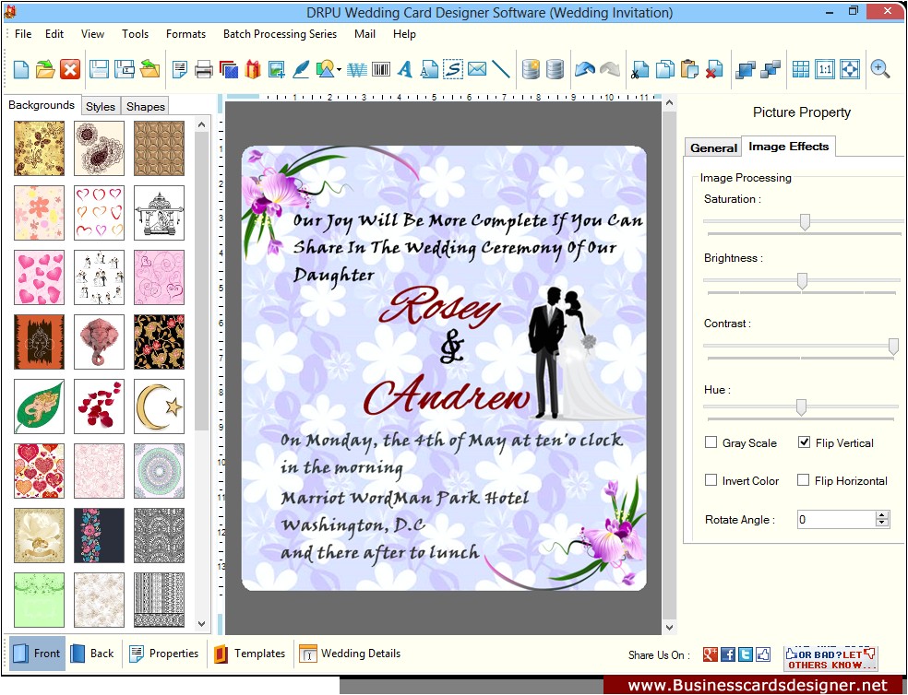Click the Back card view button
The width and height of the screenshot is (908, 695).
pyautogui.click(x=92, y=654)
